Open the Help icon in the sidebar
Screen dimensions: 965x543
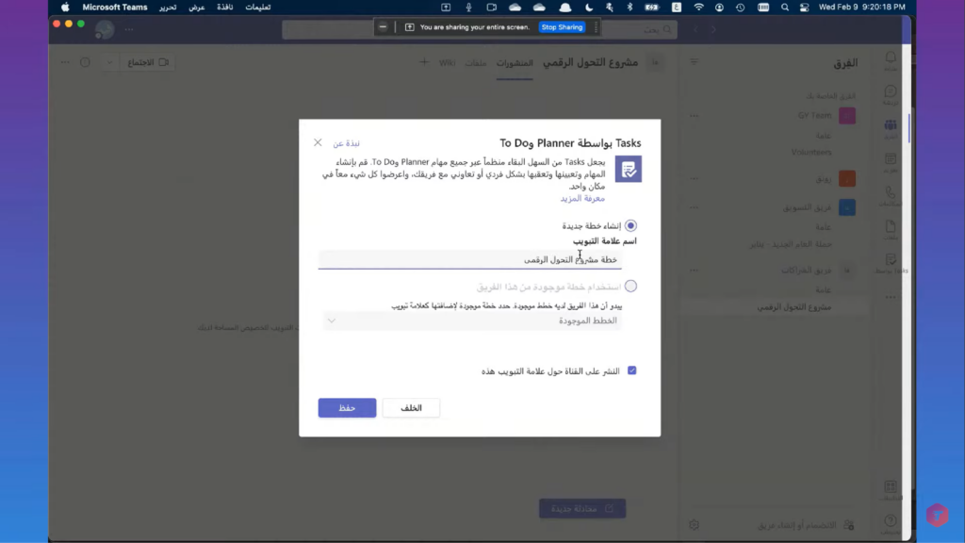pos(891,520)
